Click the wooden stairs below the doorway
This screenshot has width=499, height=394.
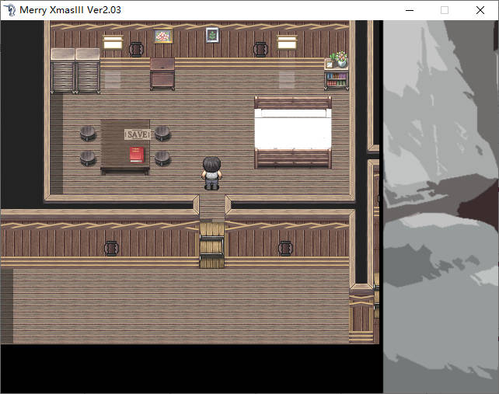point(211,245)
